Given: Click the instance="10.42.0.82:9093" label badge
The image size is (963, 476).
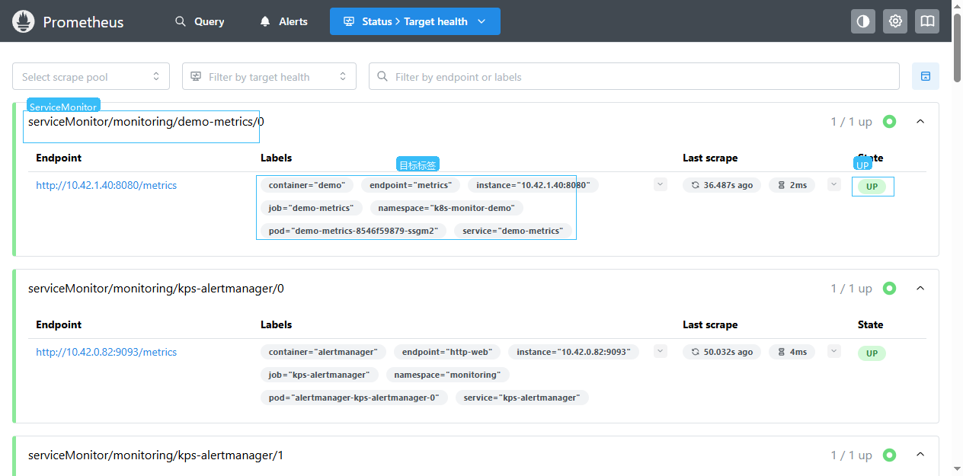Looking at the screenshot, I should pos(574,352).
